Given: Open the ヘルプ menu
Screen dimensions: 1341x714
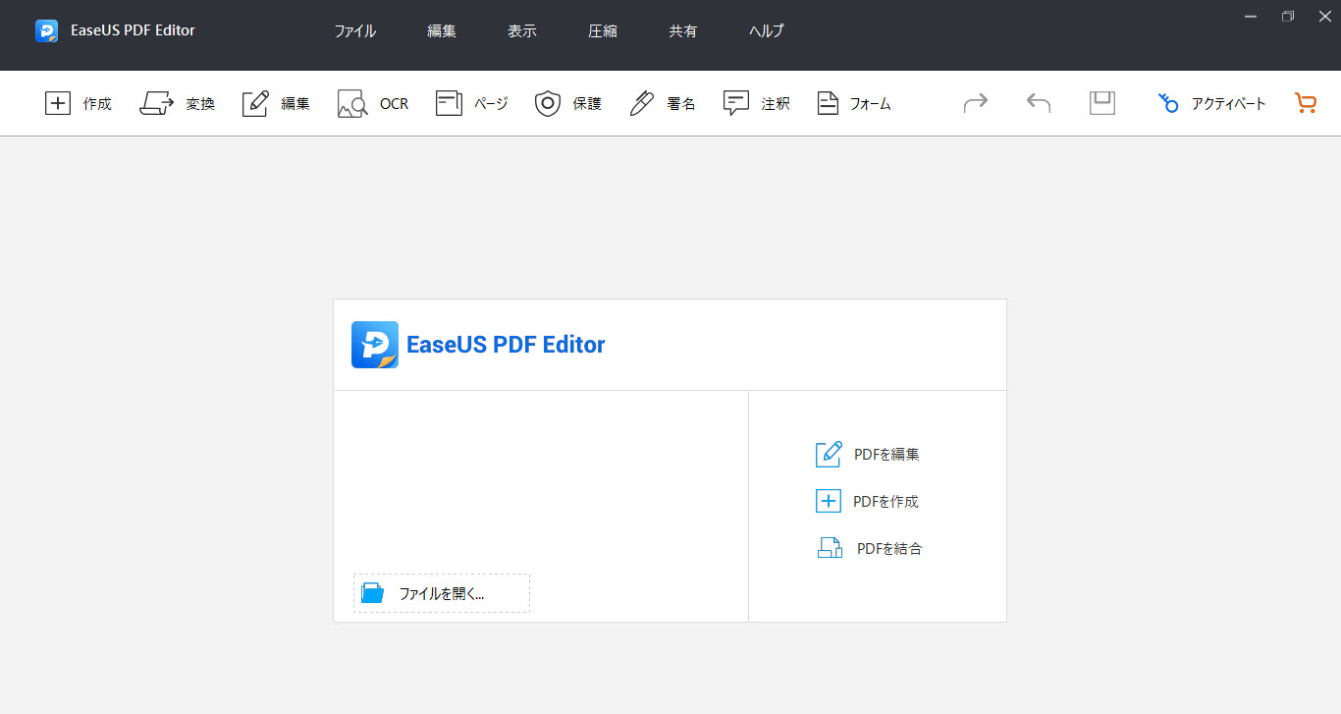Looking at the screenshot, I should pos(767,30).
